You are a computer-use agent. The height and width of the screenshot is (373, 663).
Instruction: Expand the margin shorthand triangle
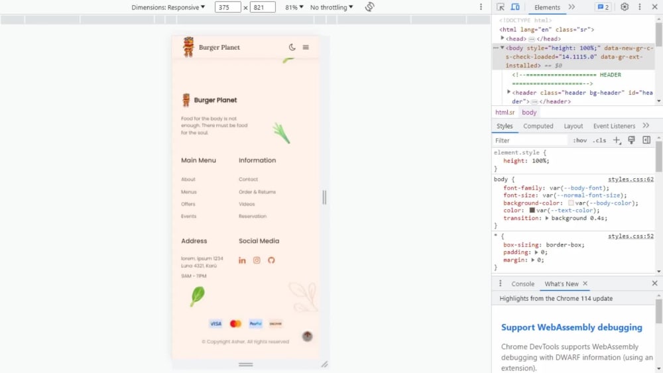click(533, 260)
